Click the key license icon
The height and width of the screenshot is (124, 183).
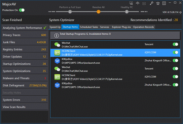click(152, 3)
